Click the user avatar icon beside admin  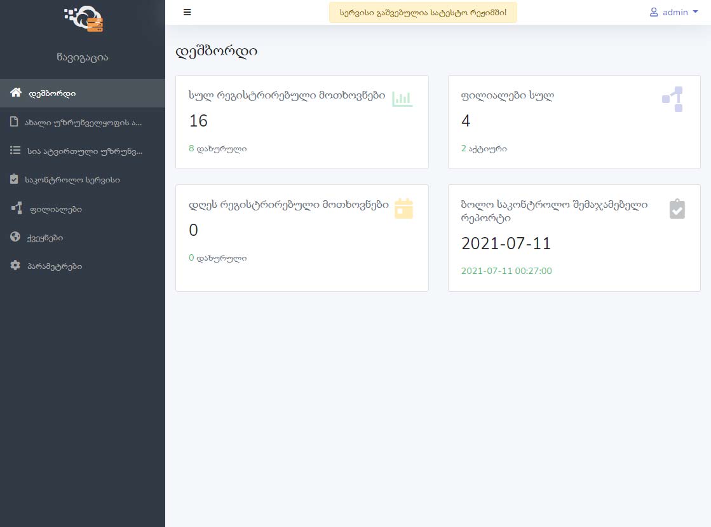[654, 12]
